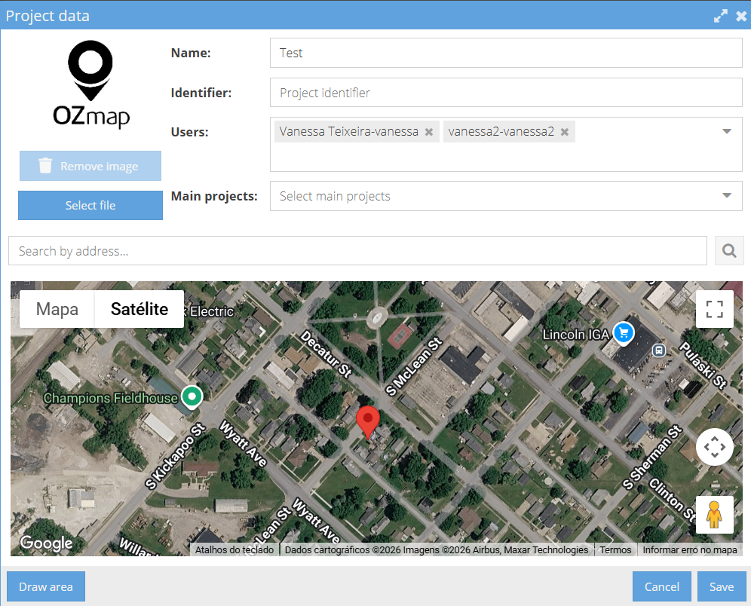Screen dimensions: 751x606
Task: Click the map pan crosshair control
Action: [714, 447]
